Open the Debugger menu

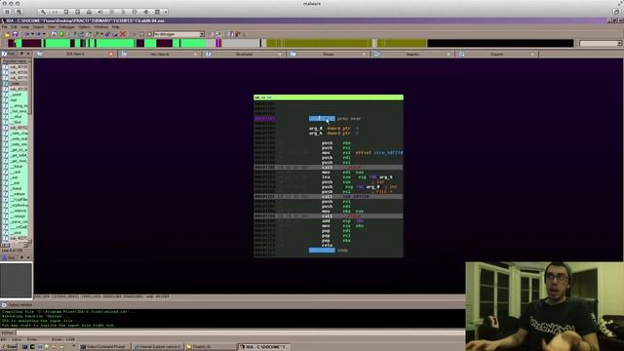[x=67, y=27]
